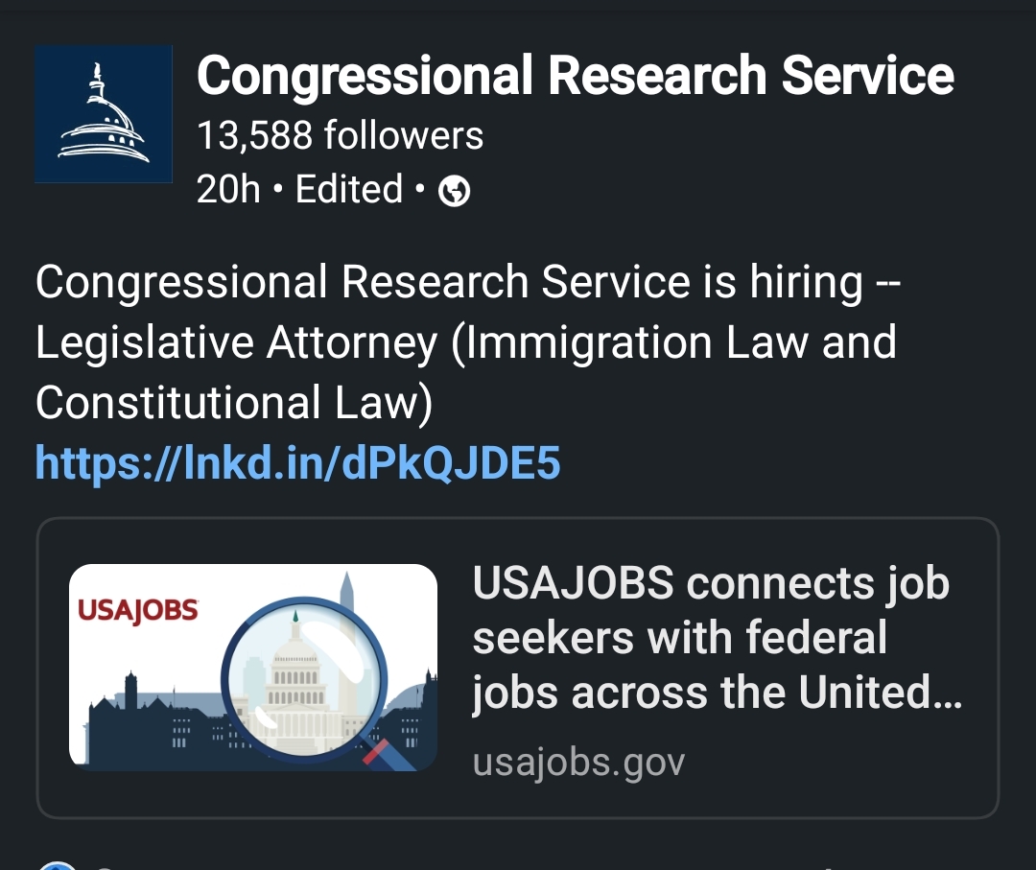Click the USAJOBS red logo text
1036x870 pixels.
[138, 611]
